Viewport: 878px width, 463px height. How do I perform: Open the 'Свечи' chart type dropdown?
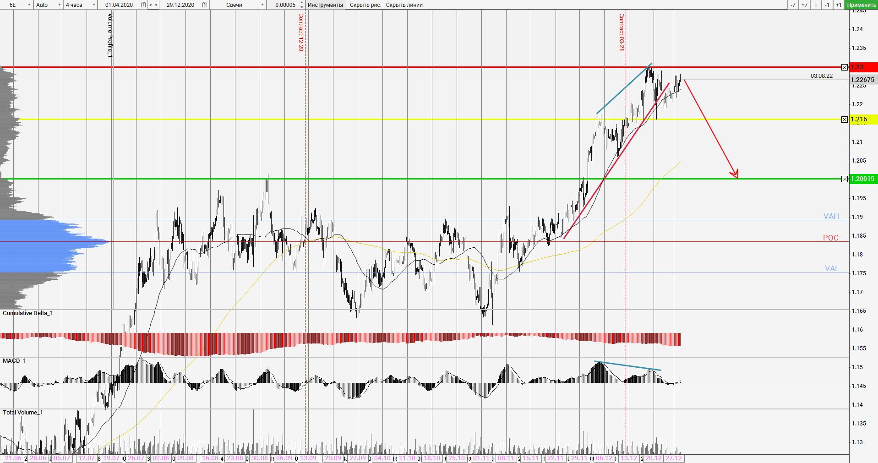coord(262,5)
